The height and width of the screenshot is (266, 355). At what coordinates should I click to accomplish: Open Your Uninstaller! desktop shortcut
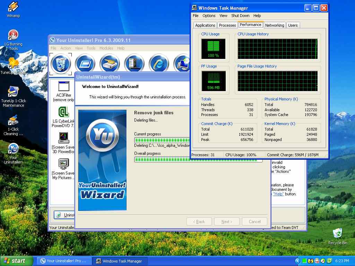tap(13, 153)
